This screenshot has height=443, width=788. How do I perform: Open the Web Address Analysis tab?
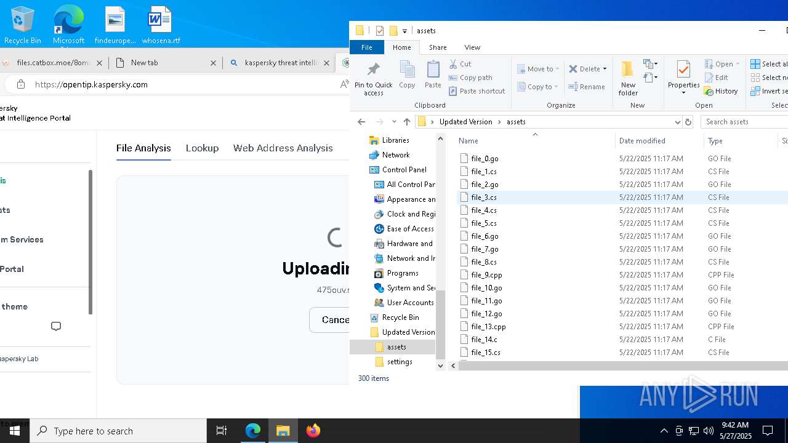(x=283, y=148)
